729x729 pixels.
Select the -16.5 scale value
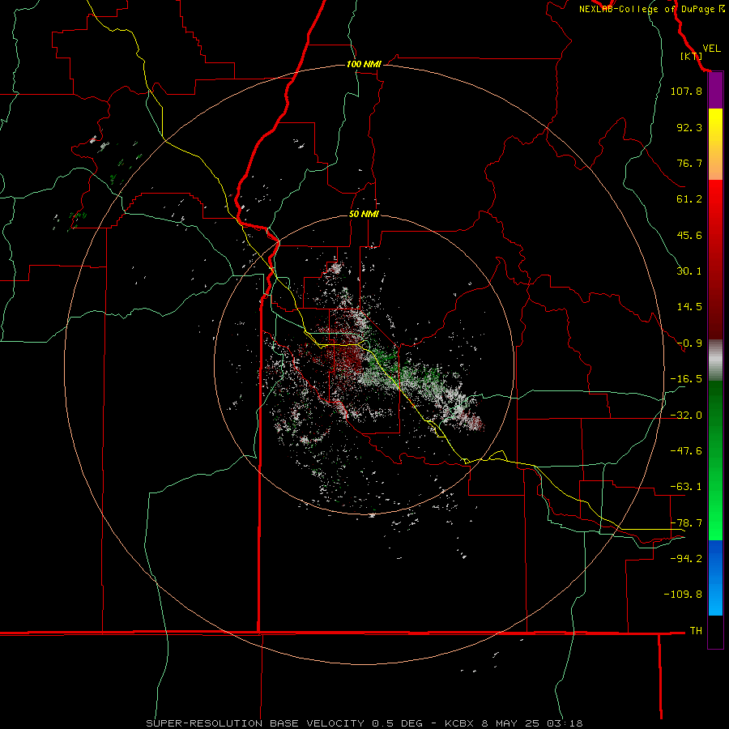[x=686, y=379]
